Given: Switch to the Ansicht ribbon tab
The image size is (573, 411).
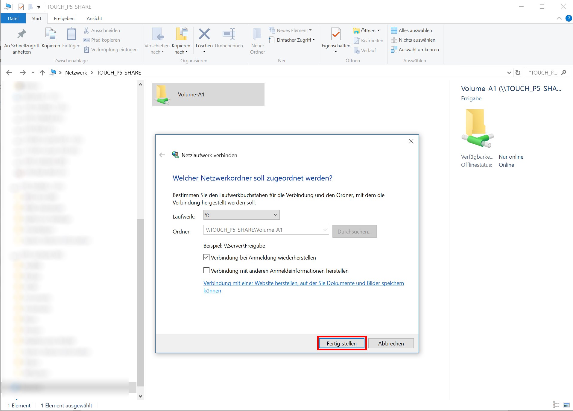Looking at the screenshot, I should coord(94,18).
